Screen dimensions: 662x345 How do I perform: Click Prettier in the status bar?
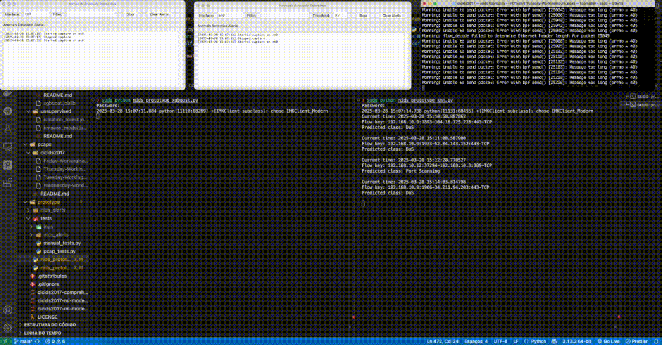636,341
